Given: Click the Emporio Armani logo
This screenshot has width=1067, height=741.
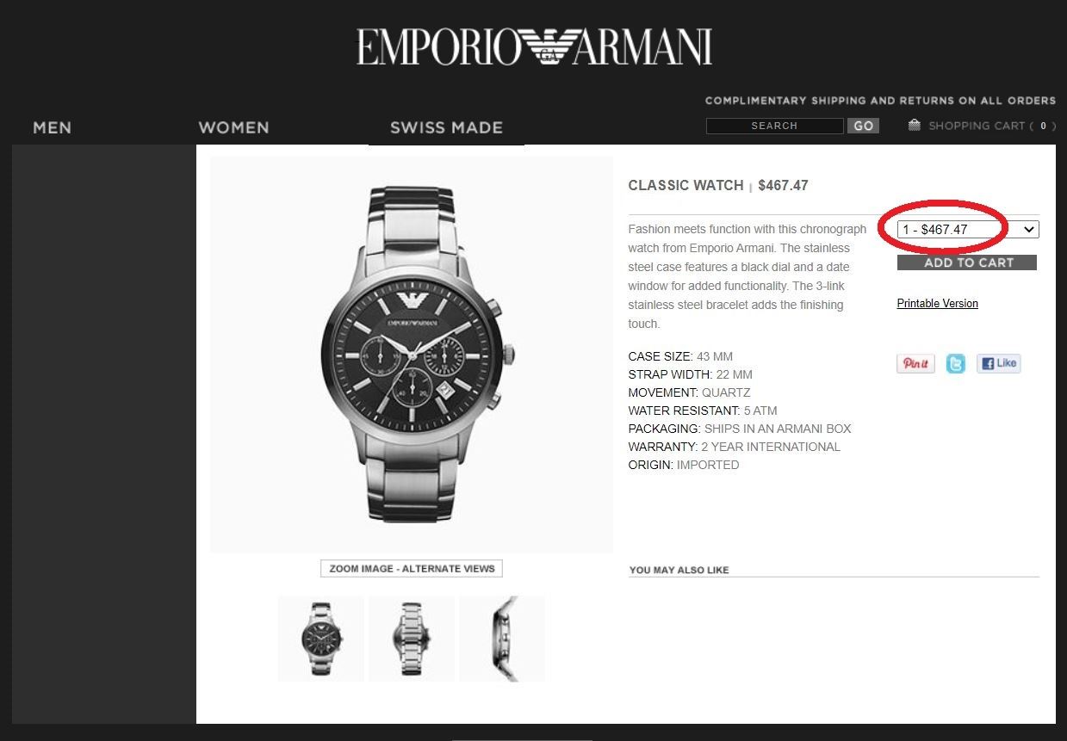Looking at the screenshot, I should coord(534,47).
